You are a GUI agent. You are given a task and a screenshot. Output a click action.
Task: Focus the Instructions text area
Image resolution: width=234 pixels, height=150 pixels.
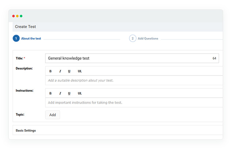[134, 102]
